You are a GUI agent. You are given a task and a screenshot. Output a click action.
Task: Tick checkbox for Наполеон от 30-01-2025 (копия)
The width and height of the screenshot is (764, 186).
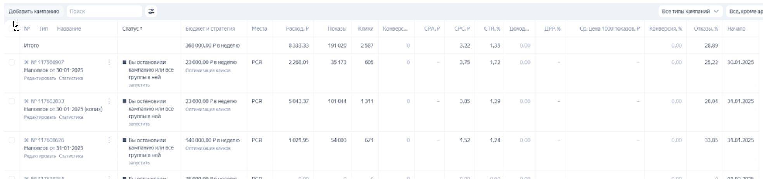(x=12, y=101)
